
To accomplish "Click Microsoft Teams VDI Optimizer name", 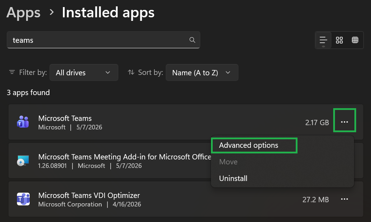I will click(89, 195).
